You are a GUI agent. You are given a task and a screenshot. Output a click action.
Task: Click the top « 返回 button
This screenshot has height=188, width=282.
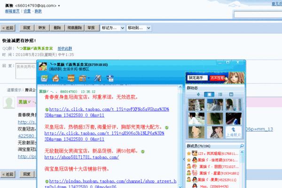[8, 28]
